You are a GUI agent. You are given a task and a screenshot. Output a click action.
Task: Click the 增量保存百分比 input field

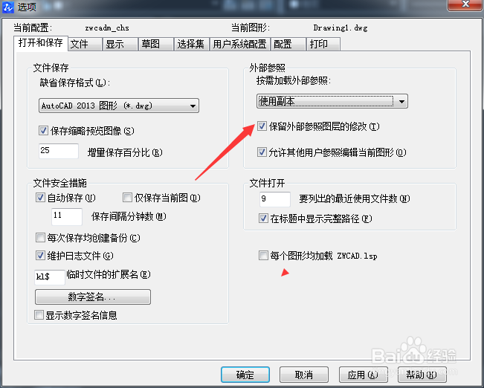(x=59, y=151)
